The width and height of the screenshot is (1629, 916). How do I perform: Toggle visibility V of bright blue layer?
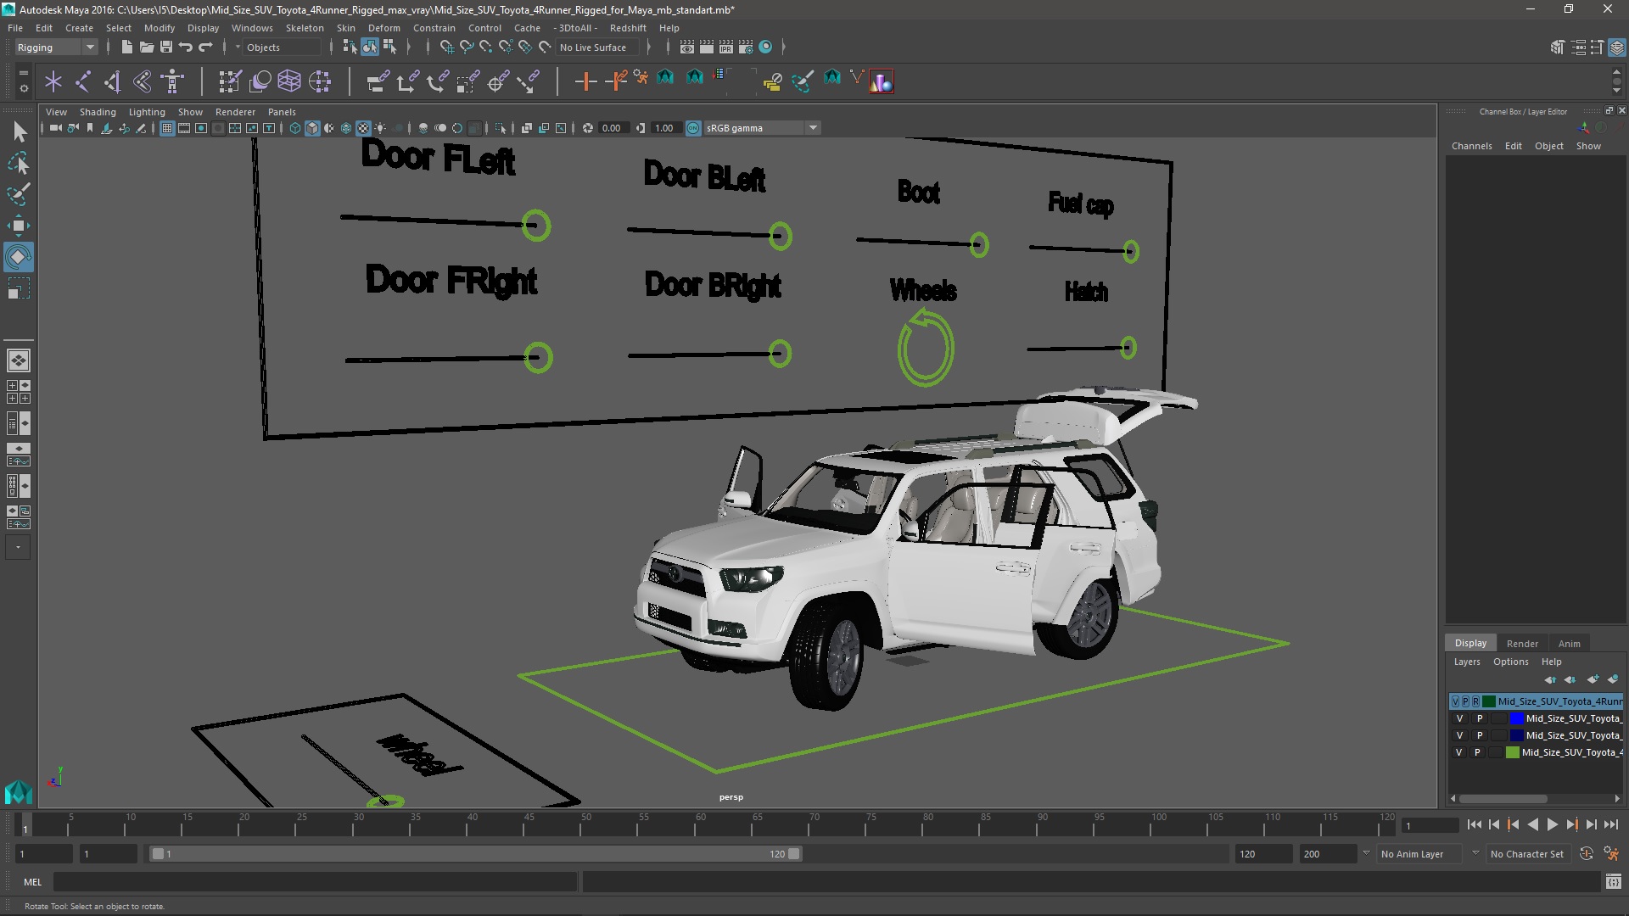click(1458, 718)
